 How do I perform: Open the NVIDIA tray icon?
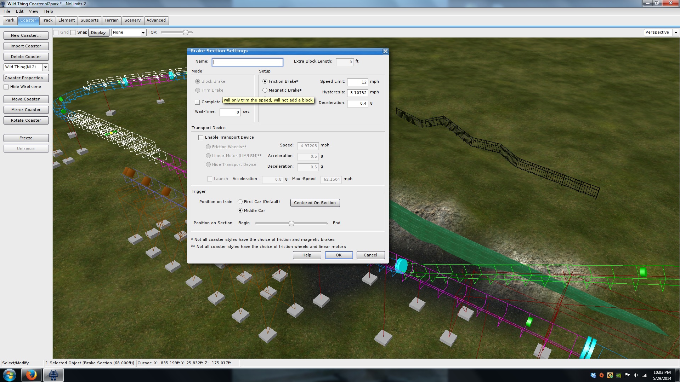(x=619, y=375)
